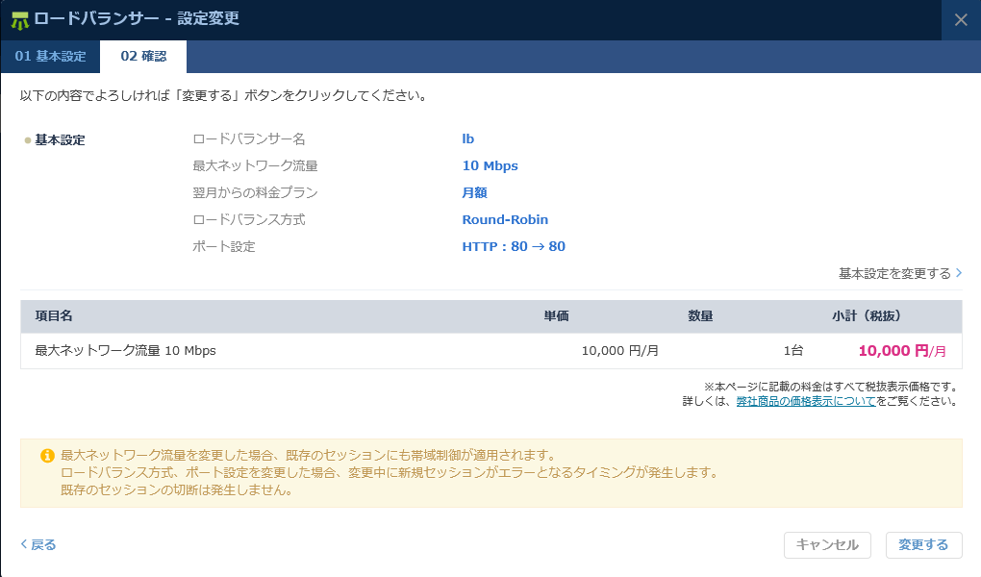Select the 02 確認 tab
The image size is (981, 577).
tap(143, 57)
